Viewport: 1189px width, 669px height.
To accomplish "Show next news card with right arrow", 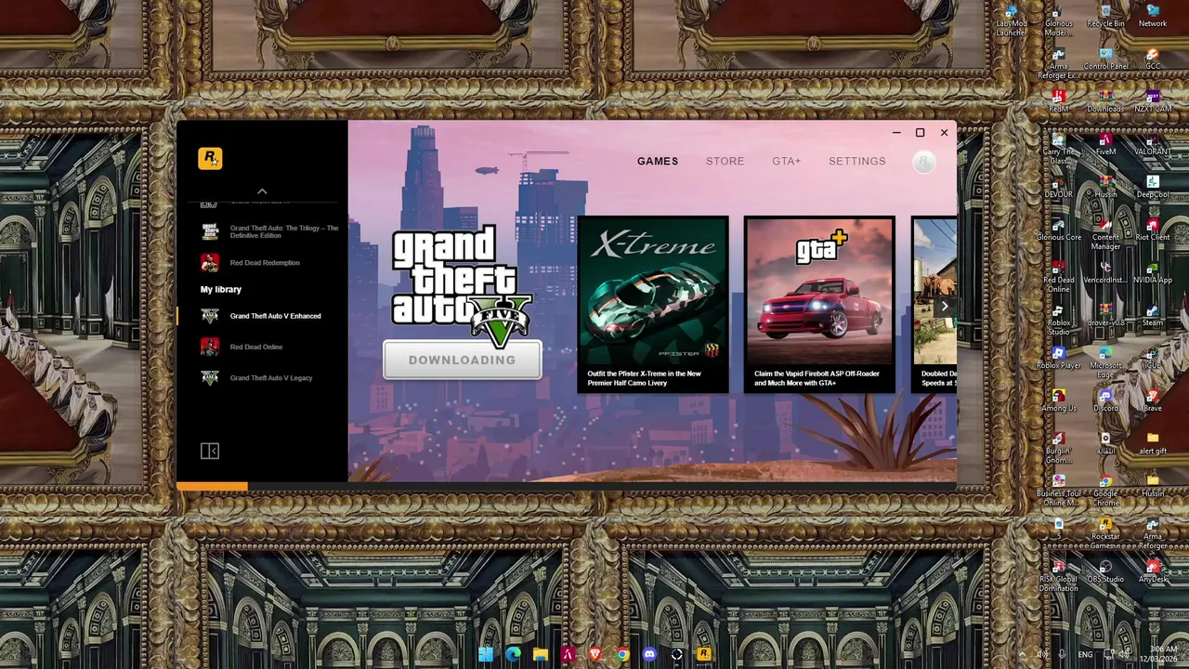I will [945, 306].
